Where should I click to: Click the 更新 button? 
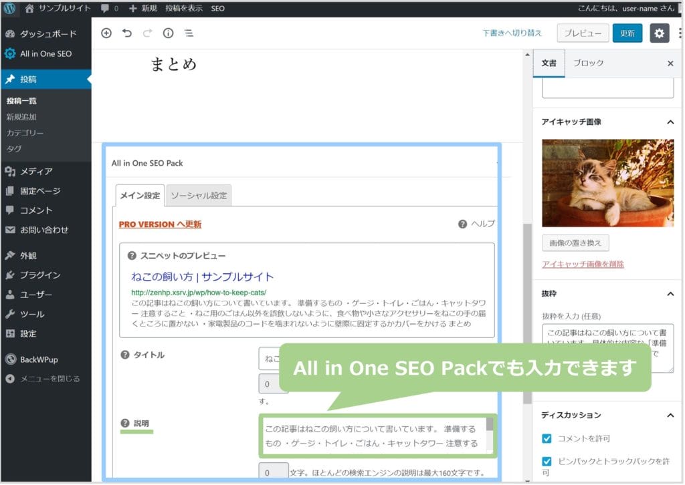[627, 33]
